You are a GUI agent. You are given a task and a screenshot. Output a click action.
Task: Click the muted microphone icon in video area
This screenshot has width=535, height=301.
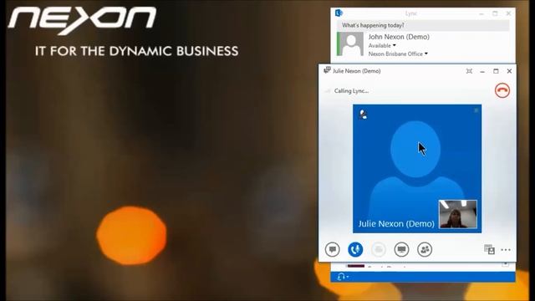[364, 115]
